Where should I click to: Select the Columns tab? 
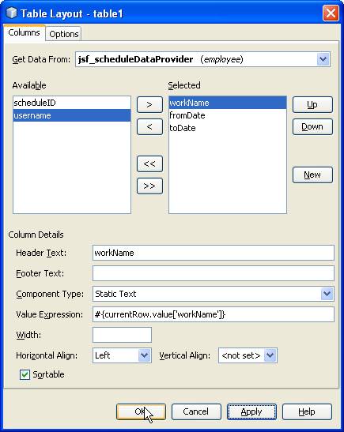[x=24, y=33]
